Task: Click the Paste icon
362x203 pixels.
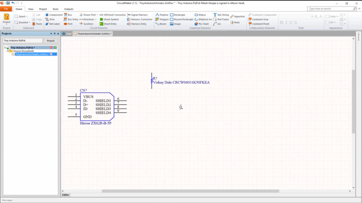Action: (37, 24)
